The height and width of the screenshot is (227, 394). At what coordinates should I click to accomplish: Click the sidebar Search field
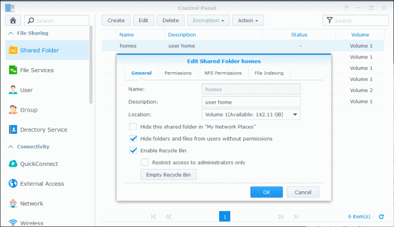[57, 20]
